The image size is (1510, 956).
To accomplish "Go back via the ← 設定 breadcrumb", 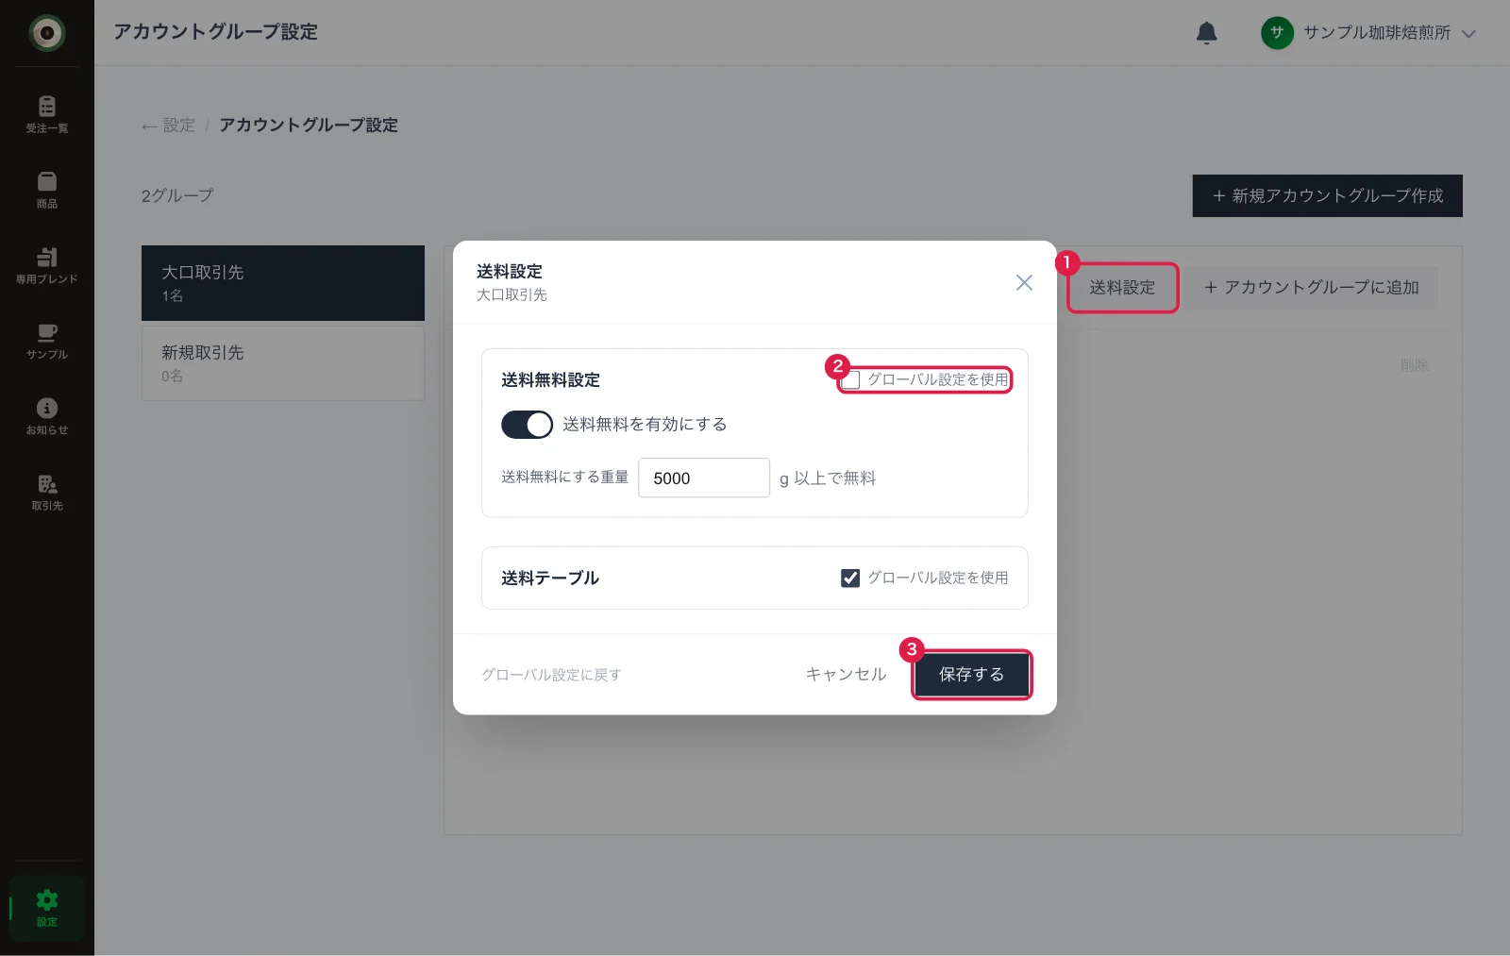I will [x=168, y=126].
